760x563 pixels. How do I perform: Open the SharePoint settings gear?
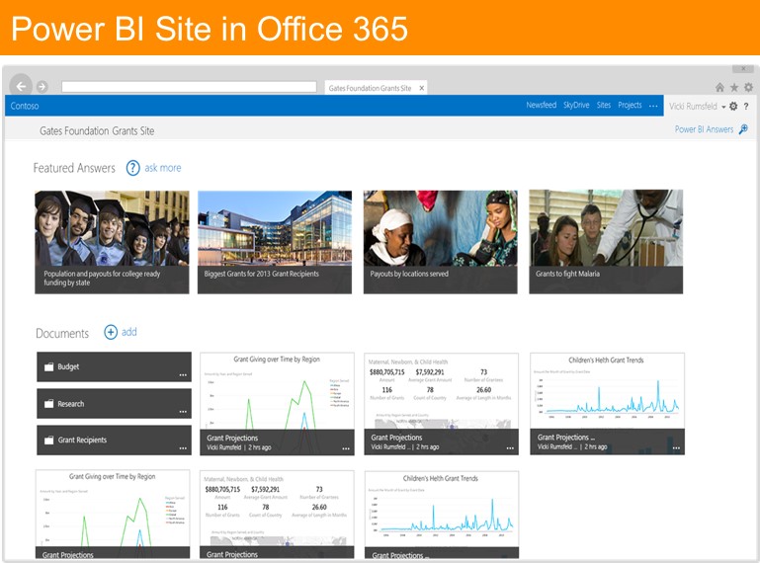pos(733,106)
